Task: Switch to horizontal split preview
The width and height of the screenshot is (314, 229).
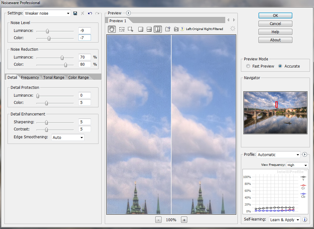Action: [x=149, y=29]
